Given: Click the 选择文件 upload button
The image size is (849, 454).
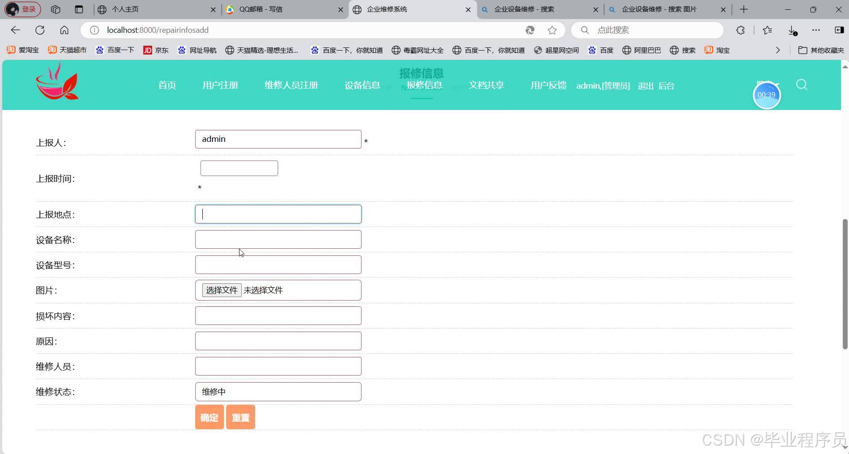Looking at the screenshot, I should click(x=222, y=290).
